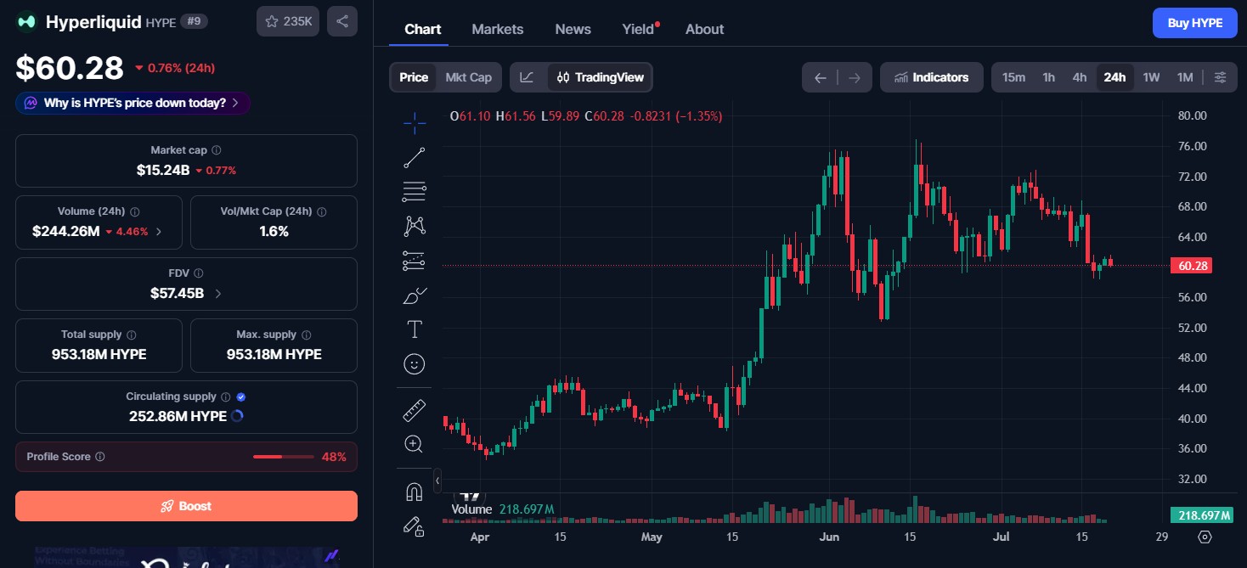Viewport: 1247px width, 568px height.
Task: Open the Markets tab
Action: click(498, 29)
